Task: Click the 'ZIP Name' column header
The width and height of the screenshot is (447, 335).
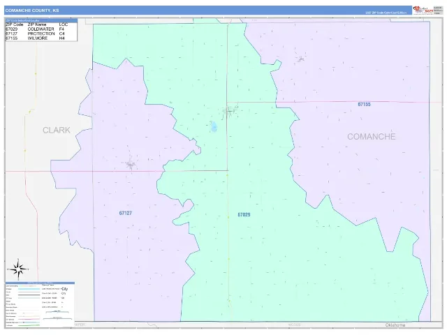Action: pyautogui.click(x=37, y=25)
